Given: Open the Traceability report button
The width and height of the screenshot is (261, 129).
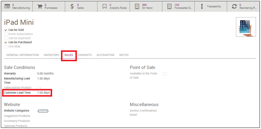Looking at the screenshot, I should coord(211,7).
